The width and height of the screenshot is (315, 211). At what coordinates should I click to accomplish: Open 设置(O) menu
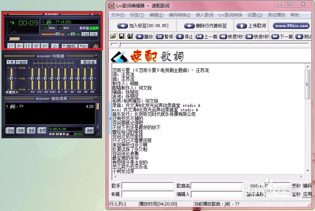(x=255, y=15)
